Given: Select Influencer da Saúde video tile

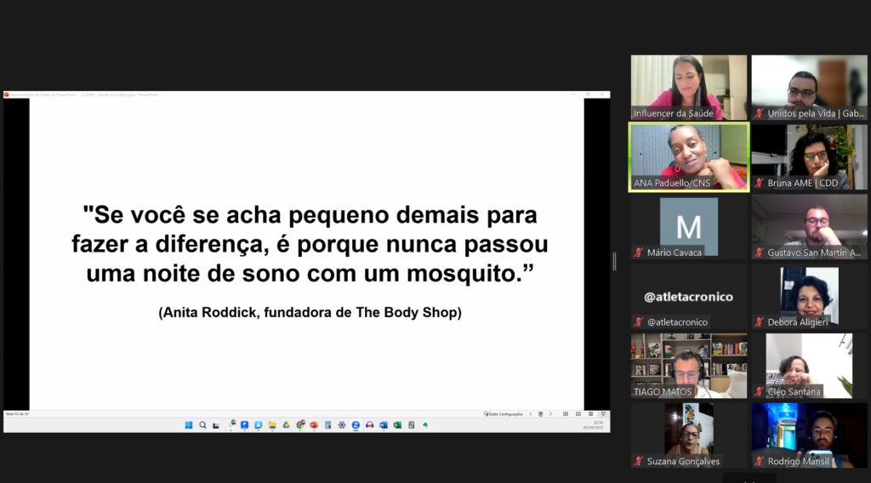Looking at the screenshot, I should 688,86.
